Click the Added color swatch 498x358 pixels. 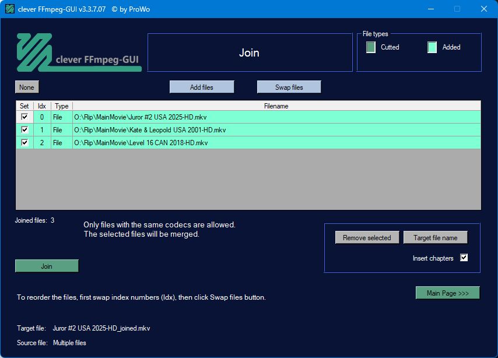point(432,47)
